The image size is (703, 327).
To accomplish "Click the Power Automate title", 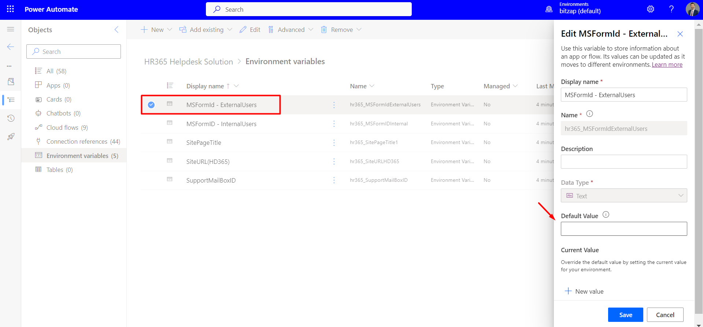I will (51, 10).
